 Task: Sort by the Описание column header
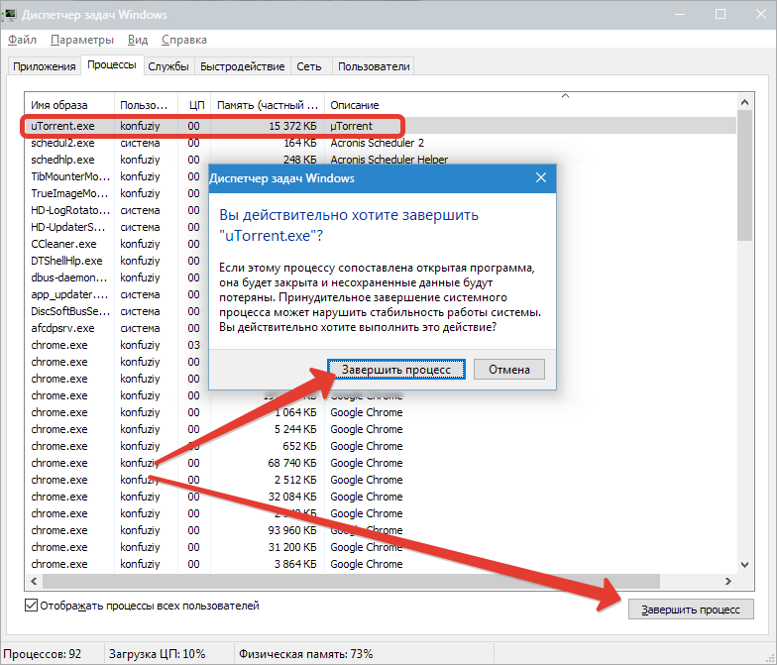(x=530, y=105)
